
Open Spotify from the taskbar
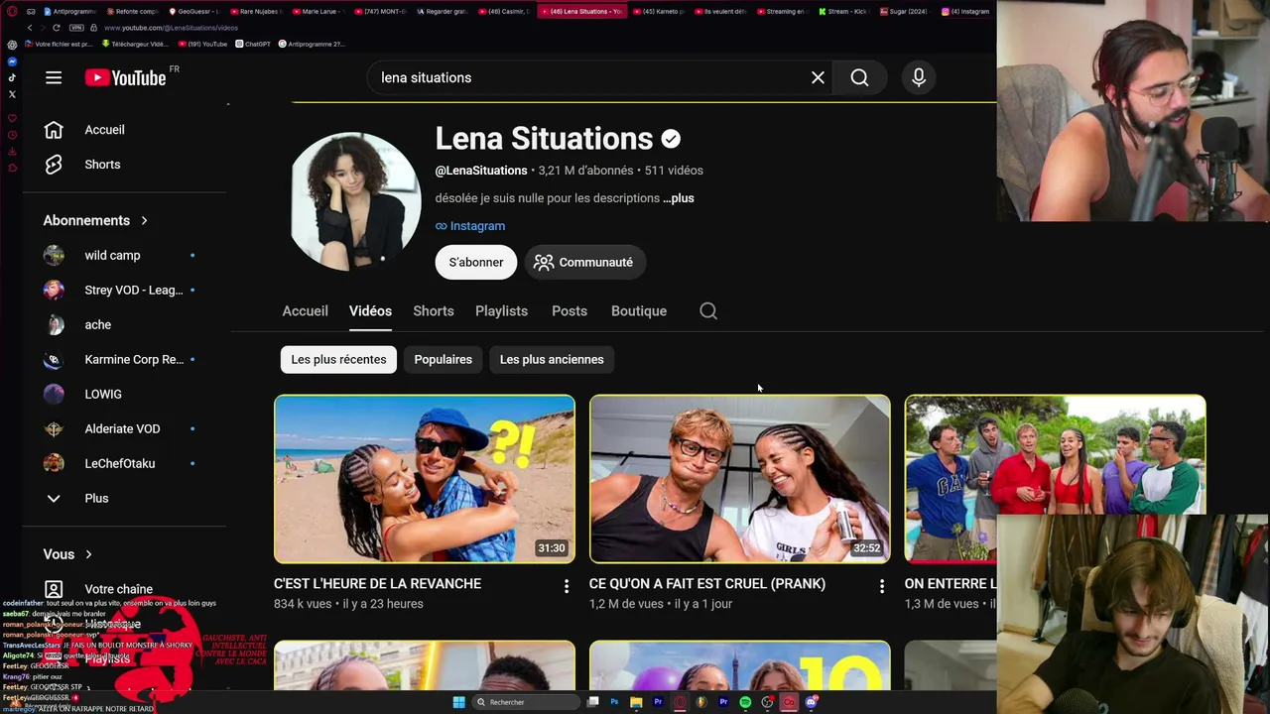[x=745, y=702]
